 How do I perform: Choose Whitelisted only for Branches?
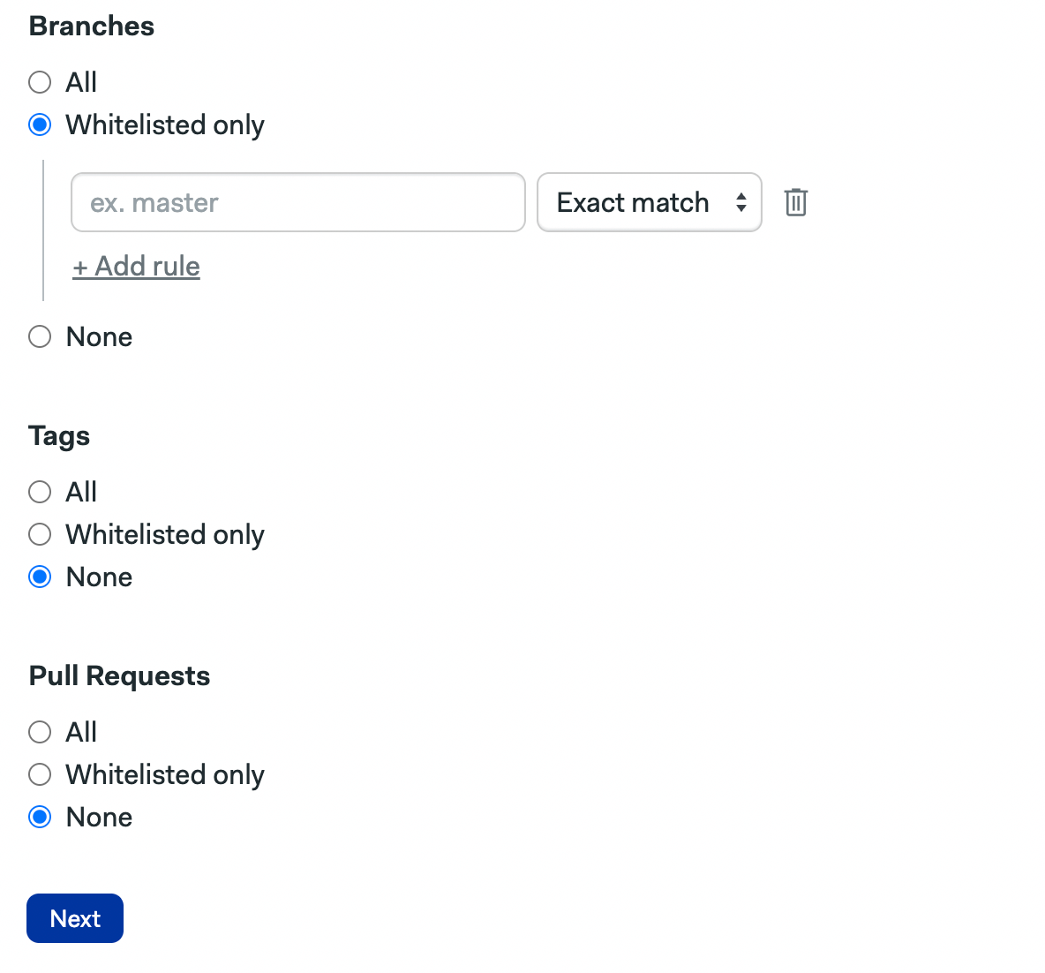[x=39, y=124]
